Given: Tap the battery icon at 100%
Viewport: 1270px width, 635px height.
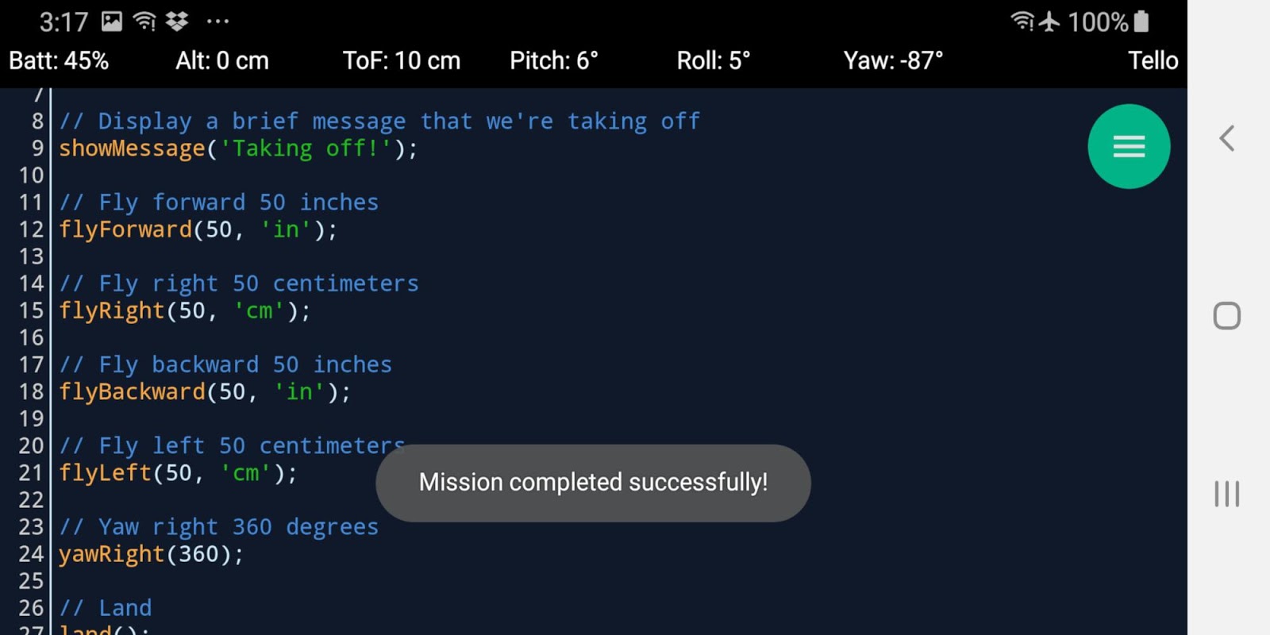Looking at the screenshot, I should [x=1141, y=21].
